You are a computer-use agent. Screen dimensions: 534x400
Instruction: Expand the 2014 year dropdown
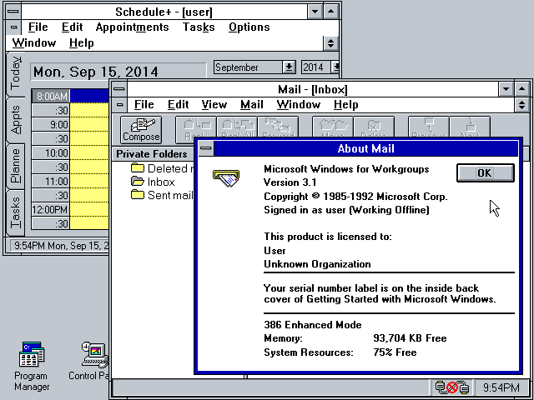(x=335, y=67)
